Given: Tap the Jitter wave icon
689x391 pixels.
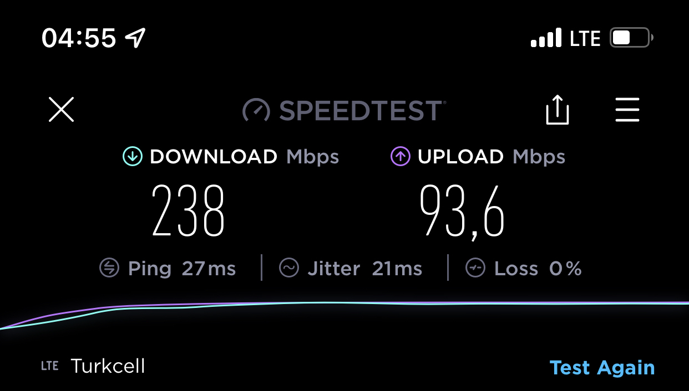Looking at the screenshot, I should [x=289, y=269].
